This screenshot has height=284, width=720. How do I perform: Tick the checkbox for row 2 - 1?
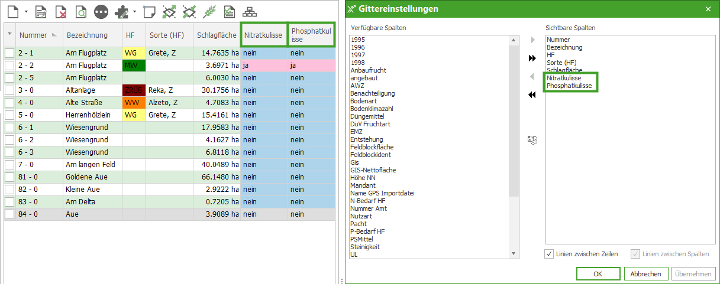[9, 53]
